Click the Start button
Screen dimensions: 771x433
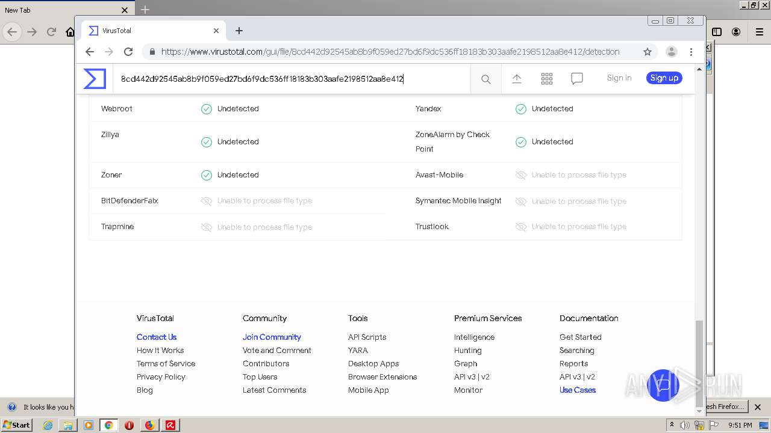(17, 425)
